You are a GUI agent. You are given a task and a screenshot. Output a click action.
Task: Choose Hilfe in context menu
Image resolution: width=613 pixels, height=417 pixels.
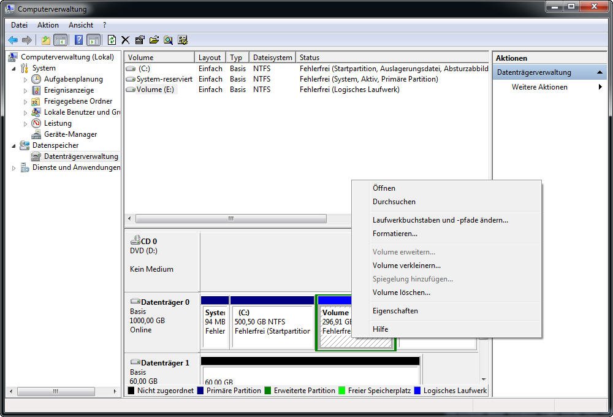[x=446, y=329]
